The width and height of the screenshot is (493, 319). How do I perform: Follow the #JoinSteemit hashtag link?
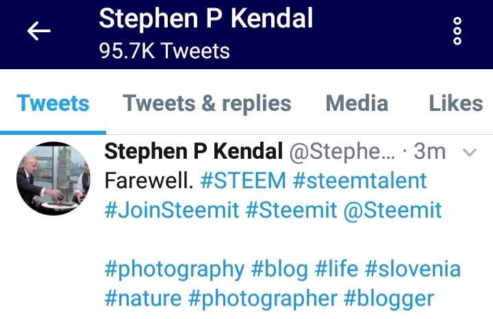click(x=172, y=210)
